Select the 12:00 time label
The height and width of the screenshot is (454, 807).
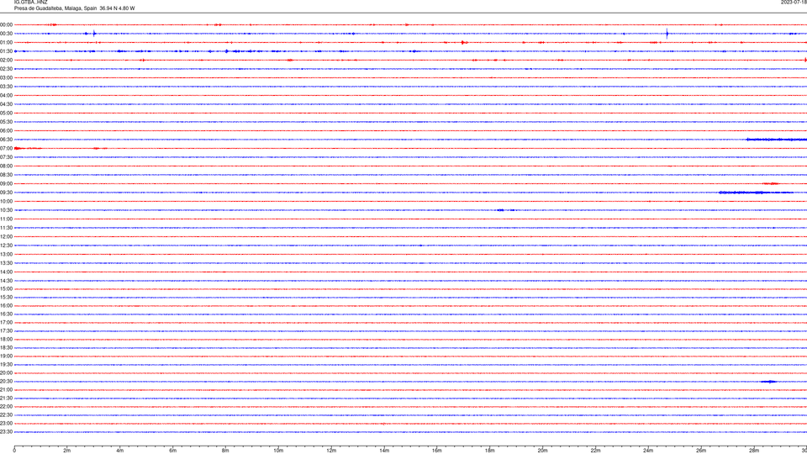6,237
